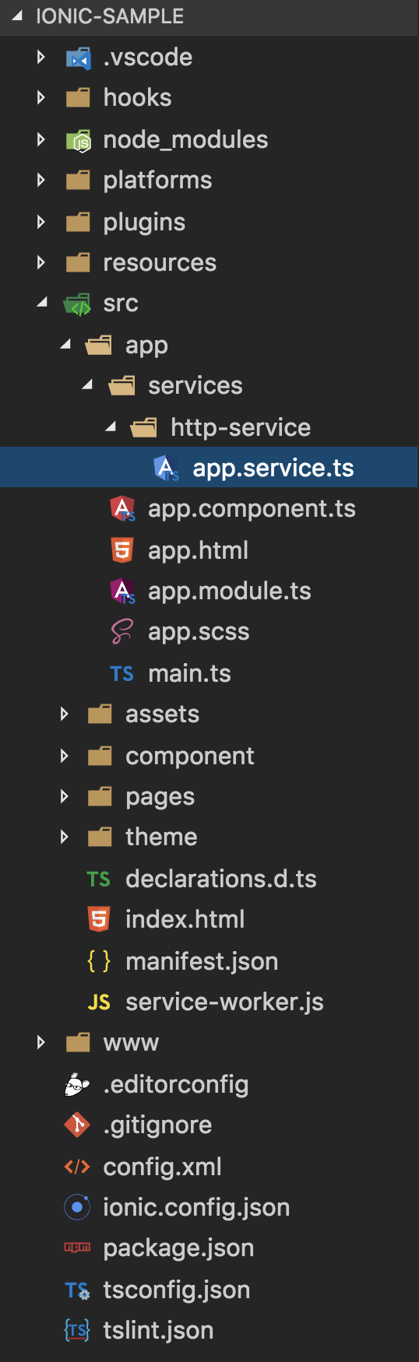Viewport: 419px width, 1362px height.
Task: Click the Sass icon beside app.scss
Action: point(122,631)
